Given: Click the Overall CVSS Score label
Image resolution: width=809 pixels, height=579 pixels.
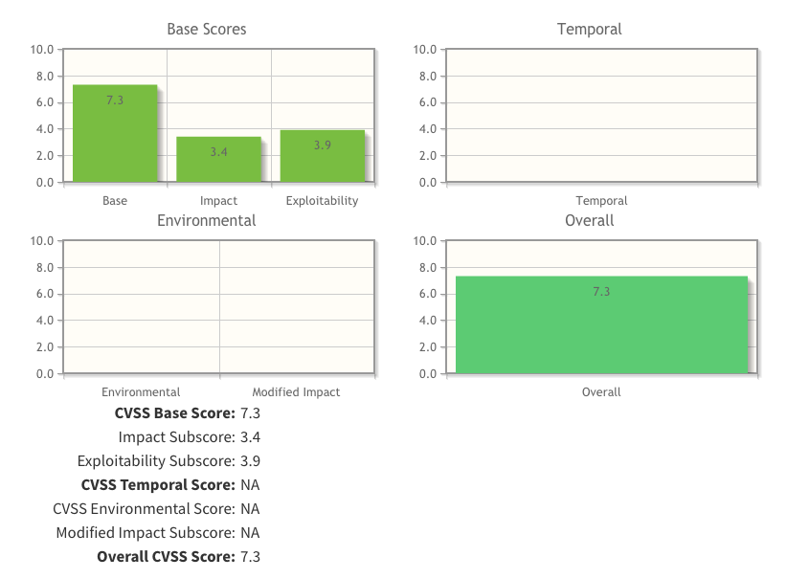Looking at the screenshot, I should tap(166, 557).
